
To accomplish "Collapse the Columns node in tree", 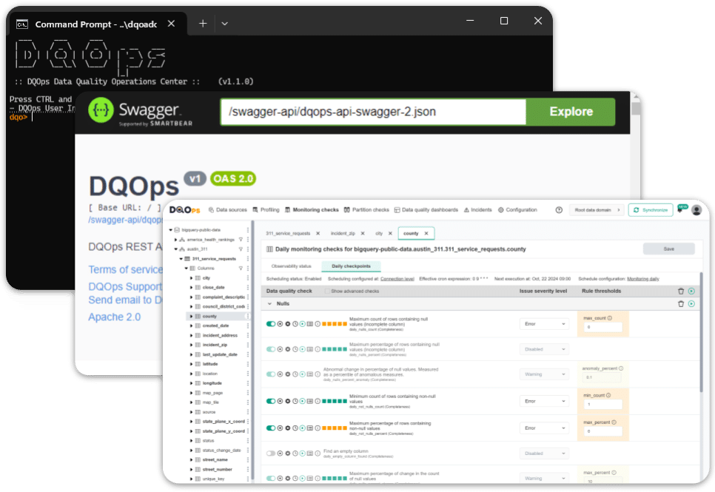I will tap(186, 268).
